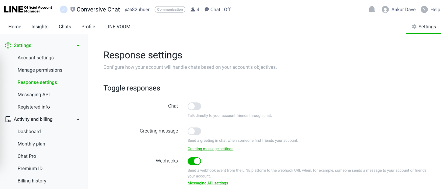Screen dimensions: 446x189
Task: Disable the Webhooks toggle
Action: pos(194,161)
